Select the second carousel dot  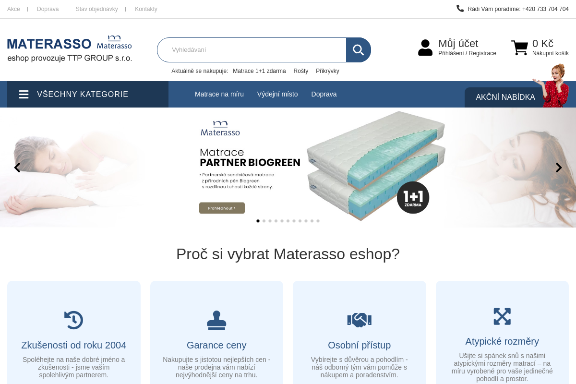264,221
